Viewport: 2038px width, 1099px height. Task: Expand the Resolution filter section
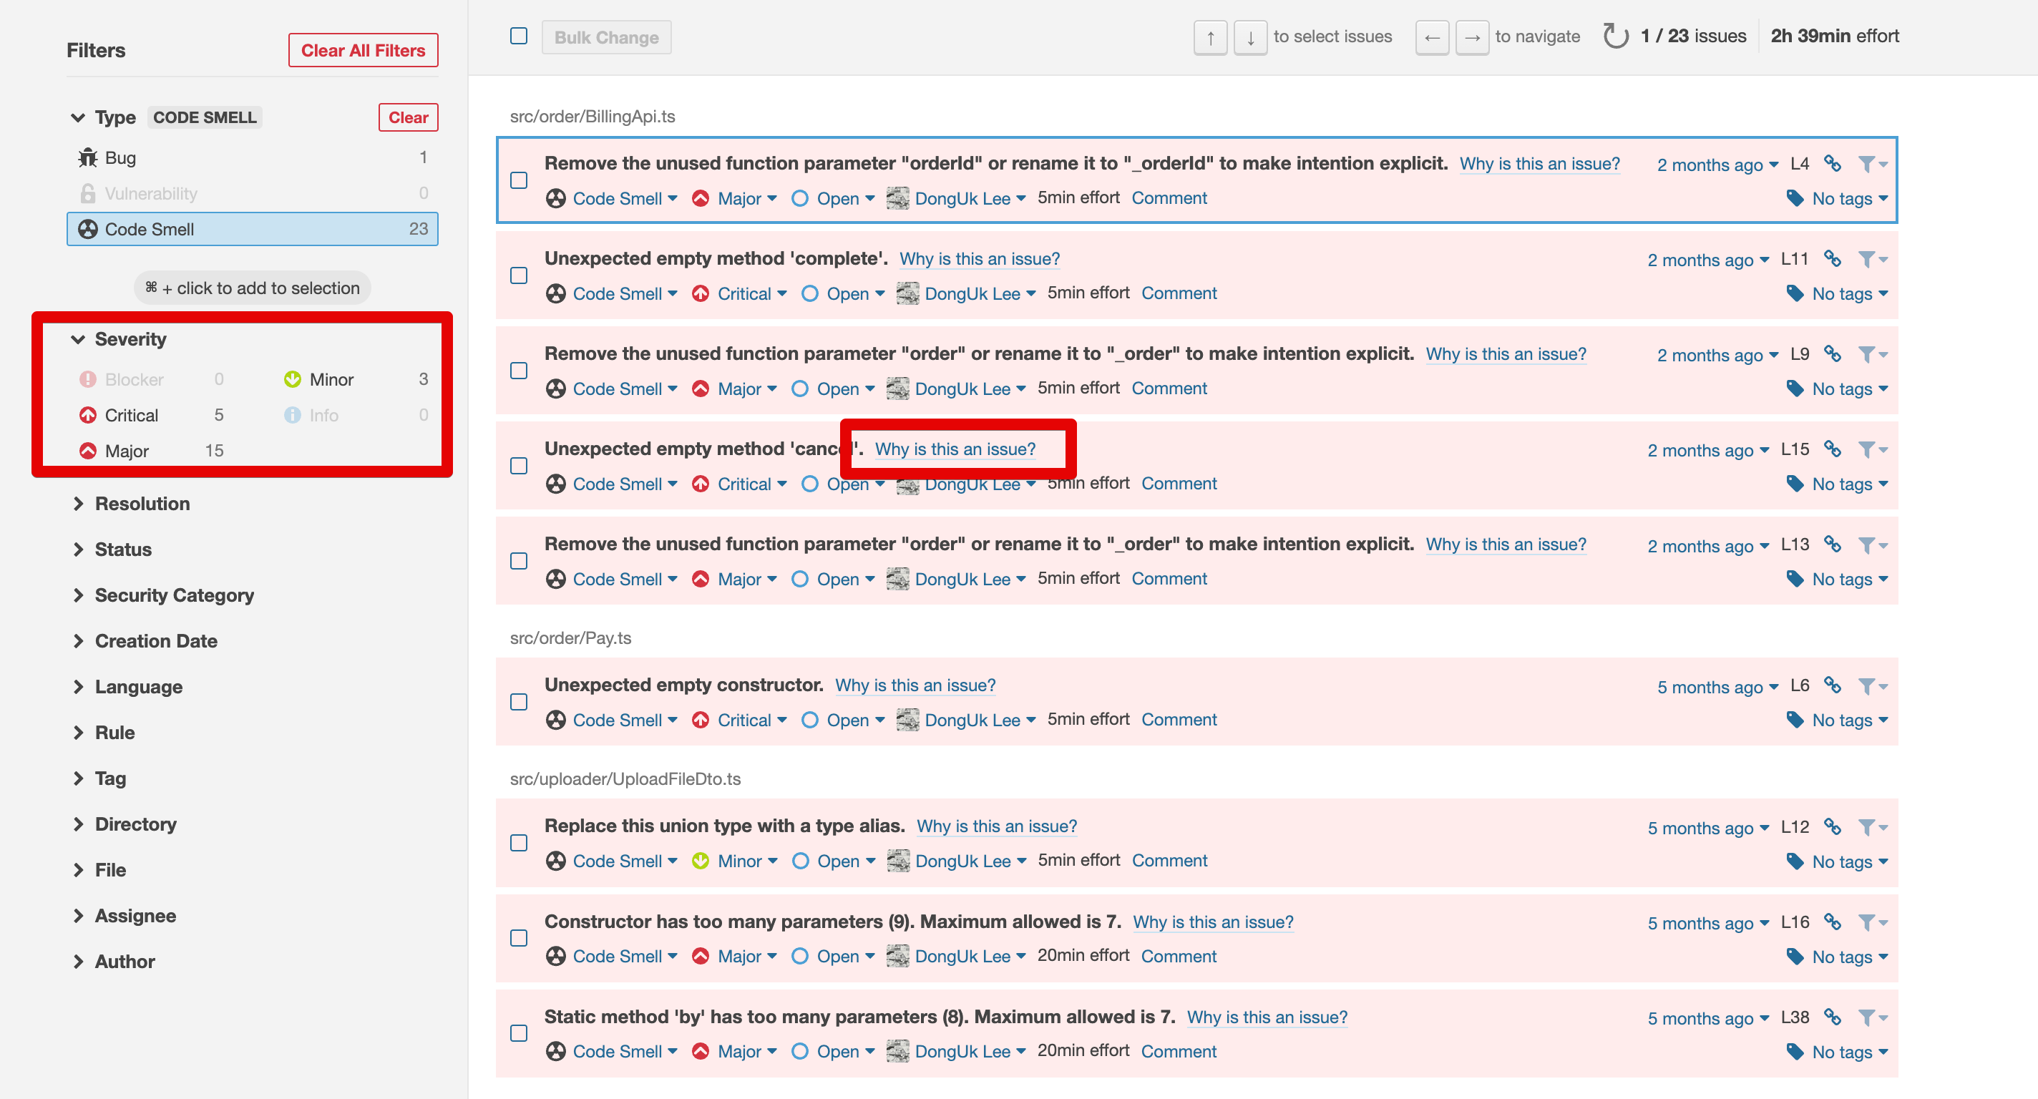(x=142, y=504)
